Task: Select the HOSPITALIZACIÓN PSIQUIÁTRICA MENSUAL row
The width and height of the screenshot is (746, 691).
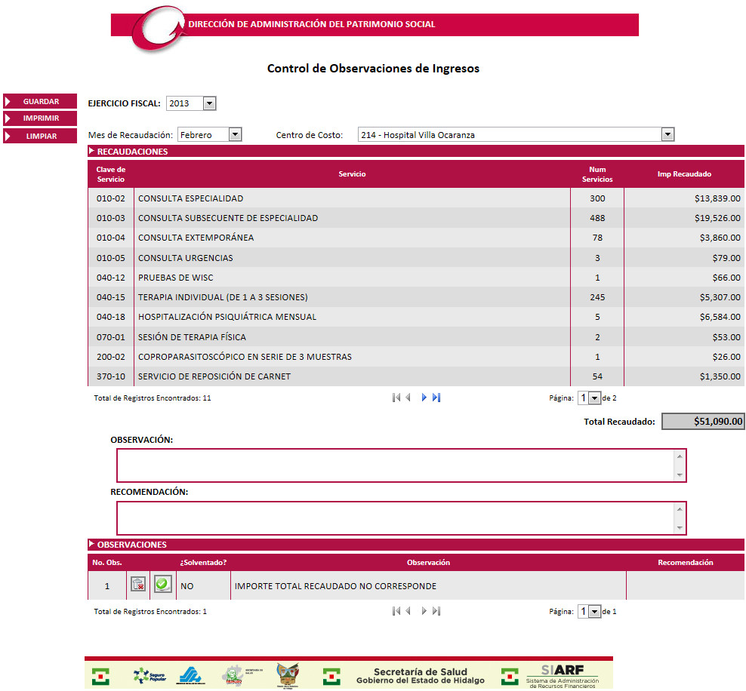Action: pyautogui.click(x=416, y=317)
